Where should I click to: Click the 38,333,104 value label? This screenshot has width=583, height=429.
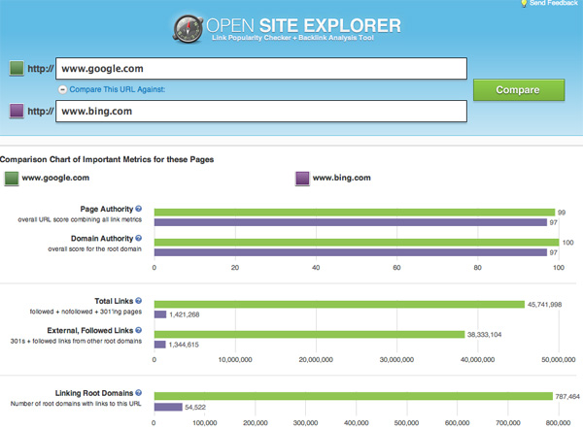tap(485, 335)
